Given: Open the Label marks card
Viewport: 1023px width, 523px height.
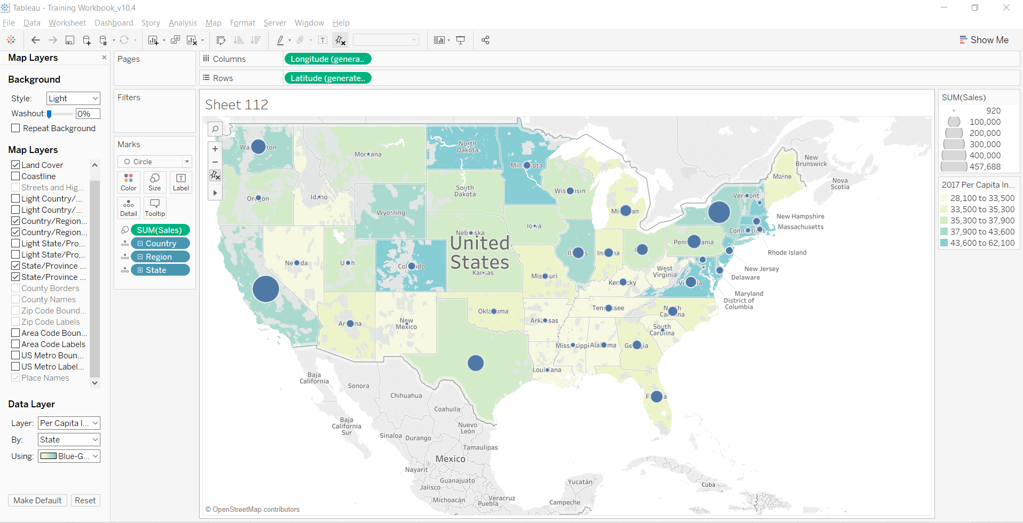Looking at the screenshot, I should pyautogui.click(x=181, y=182).
